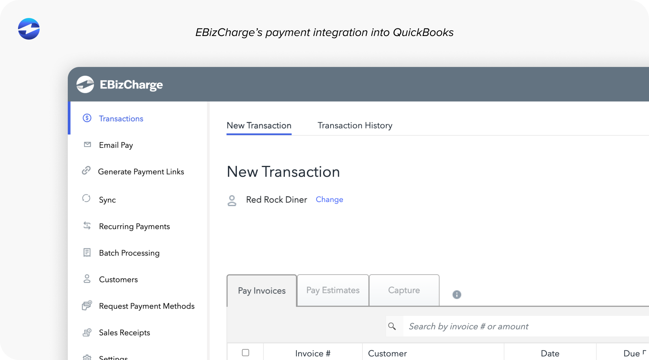The image size is (649, 360).
Task: Open Settings via the gear icon
Action: pos(87,357)
